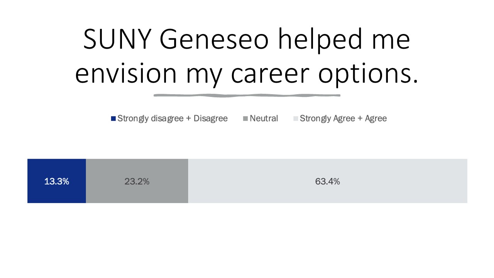This screenshot has width=494, height=278.
Task: Click the word "envision" in the title
Action: [126, 73]
